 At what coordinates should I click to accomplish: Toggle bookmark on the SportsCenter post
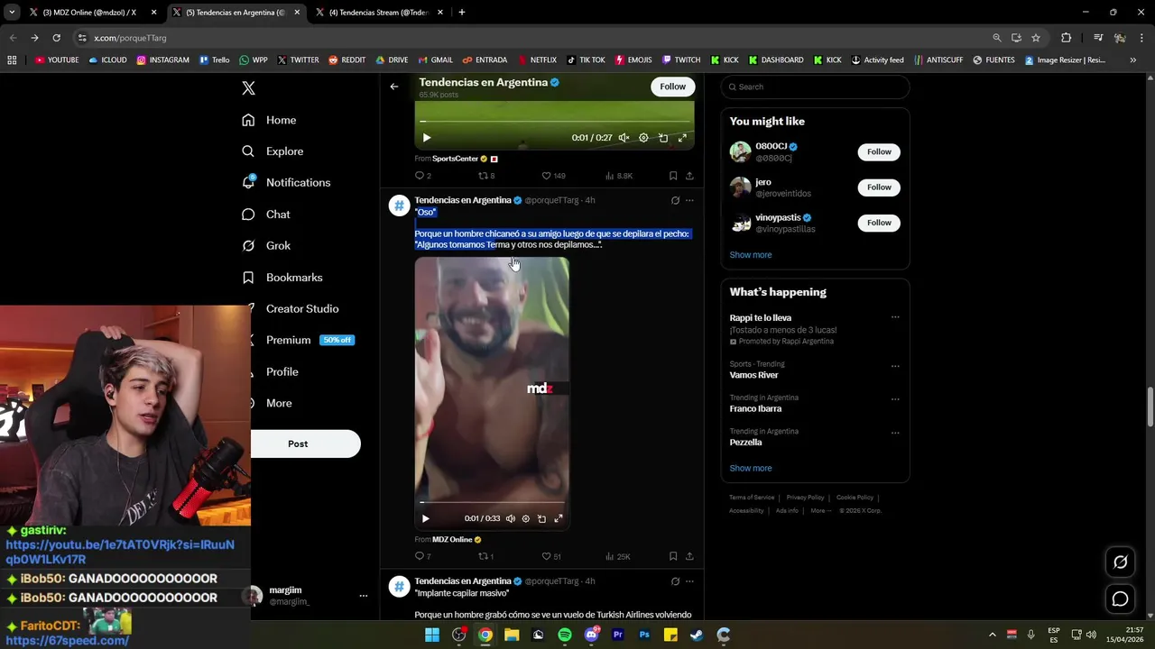(673, 176)
